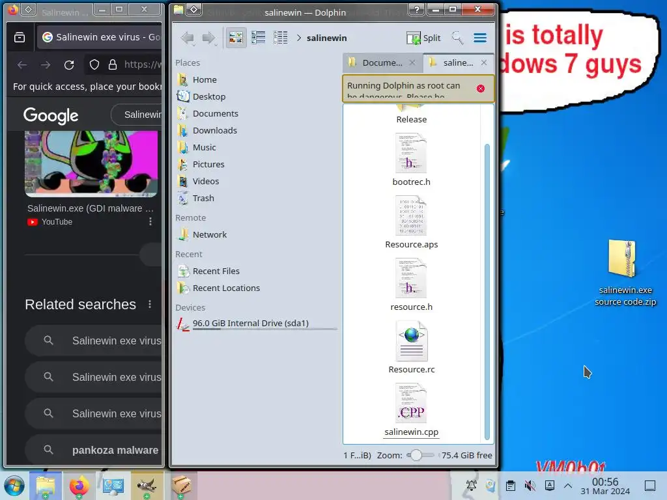667x500 pixels.
Task: Close the salinewin tab
Action: [x=484, y=62]
